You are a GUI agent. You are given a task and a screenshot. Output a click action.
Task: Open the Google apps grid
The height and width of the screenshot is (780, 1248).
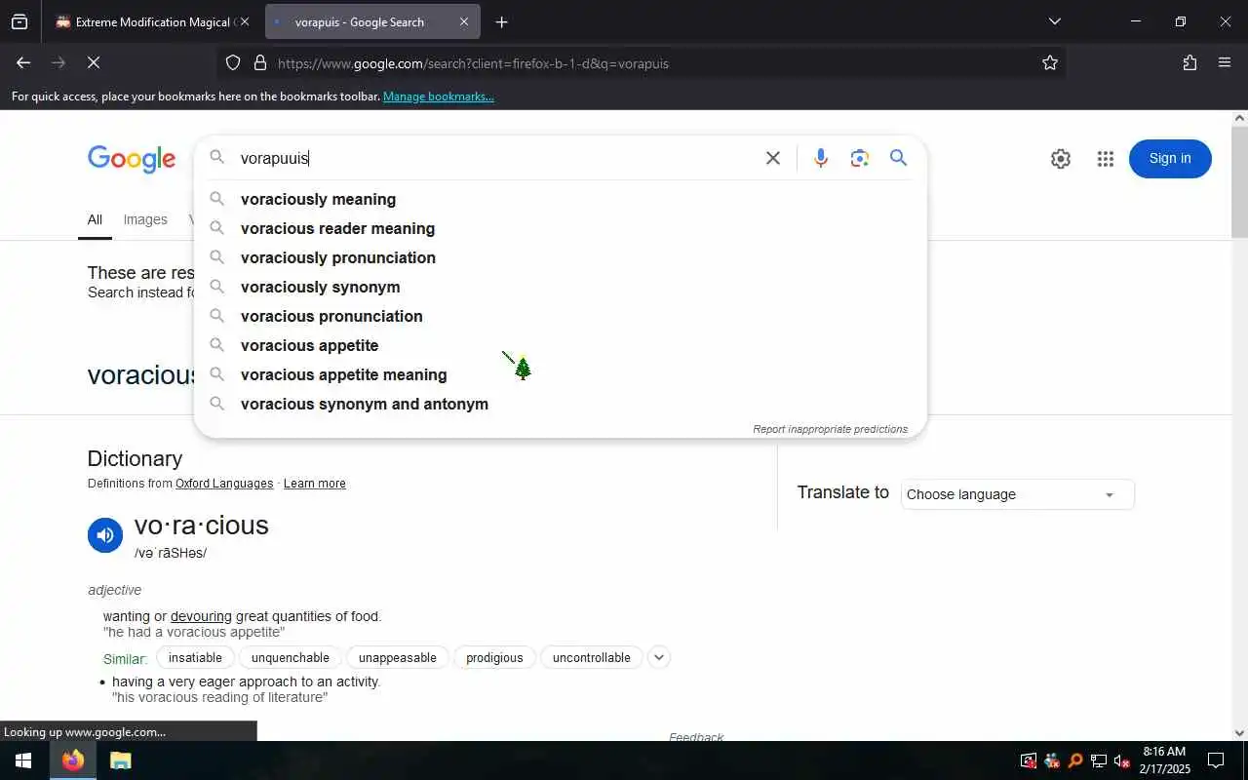tap(1105, 159)
